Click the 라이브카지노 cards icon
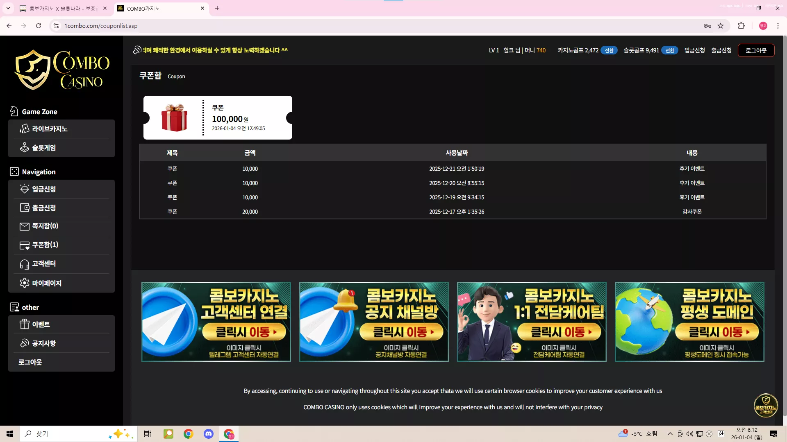The image size is (787, 442). coord(24,129)
